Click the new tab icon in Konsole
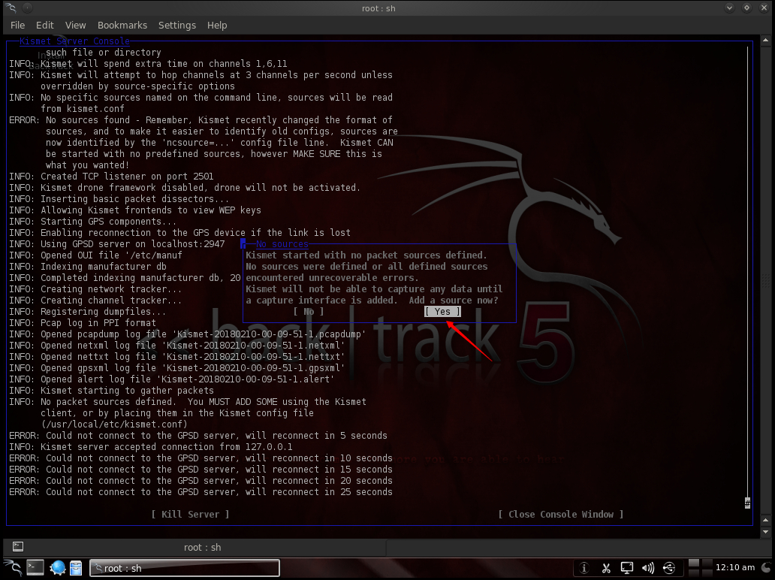This screenshot has width=775, height=580. [18, 546]
